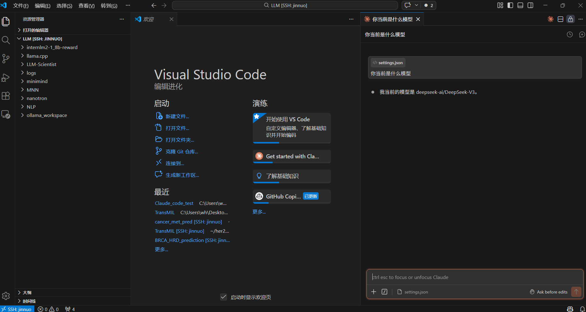Expand the 时间线 timeline section
Image resolution: width=586 pixels, height=312 pixels.
coord(73,301)
